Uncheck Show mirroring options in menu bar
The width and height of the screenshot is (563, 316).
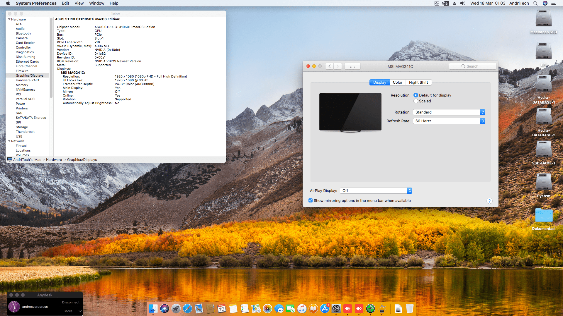pos(311,201)
